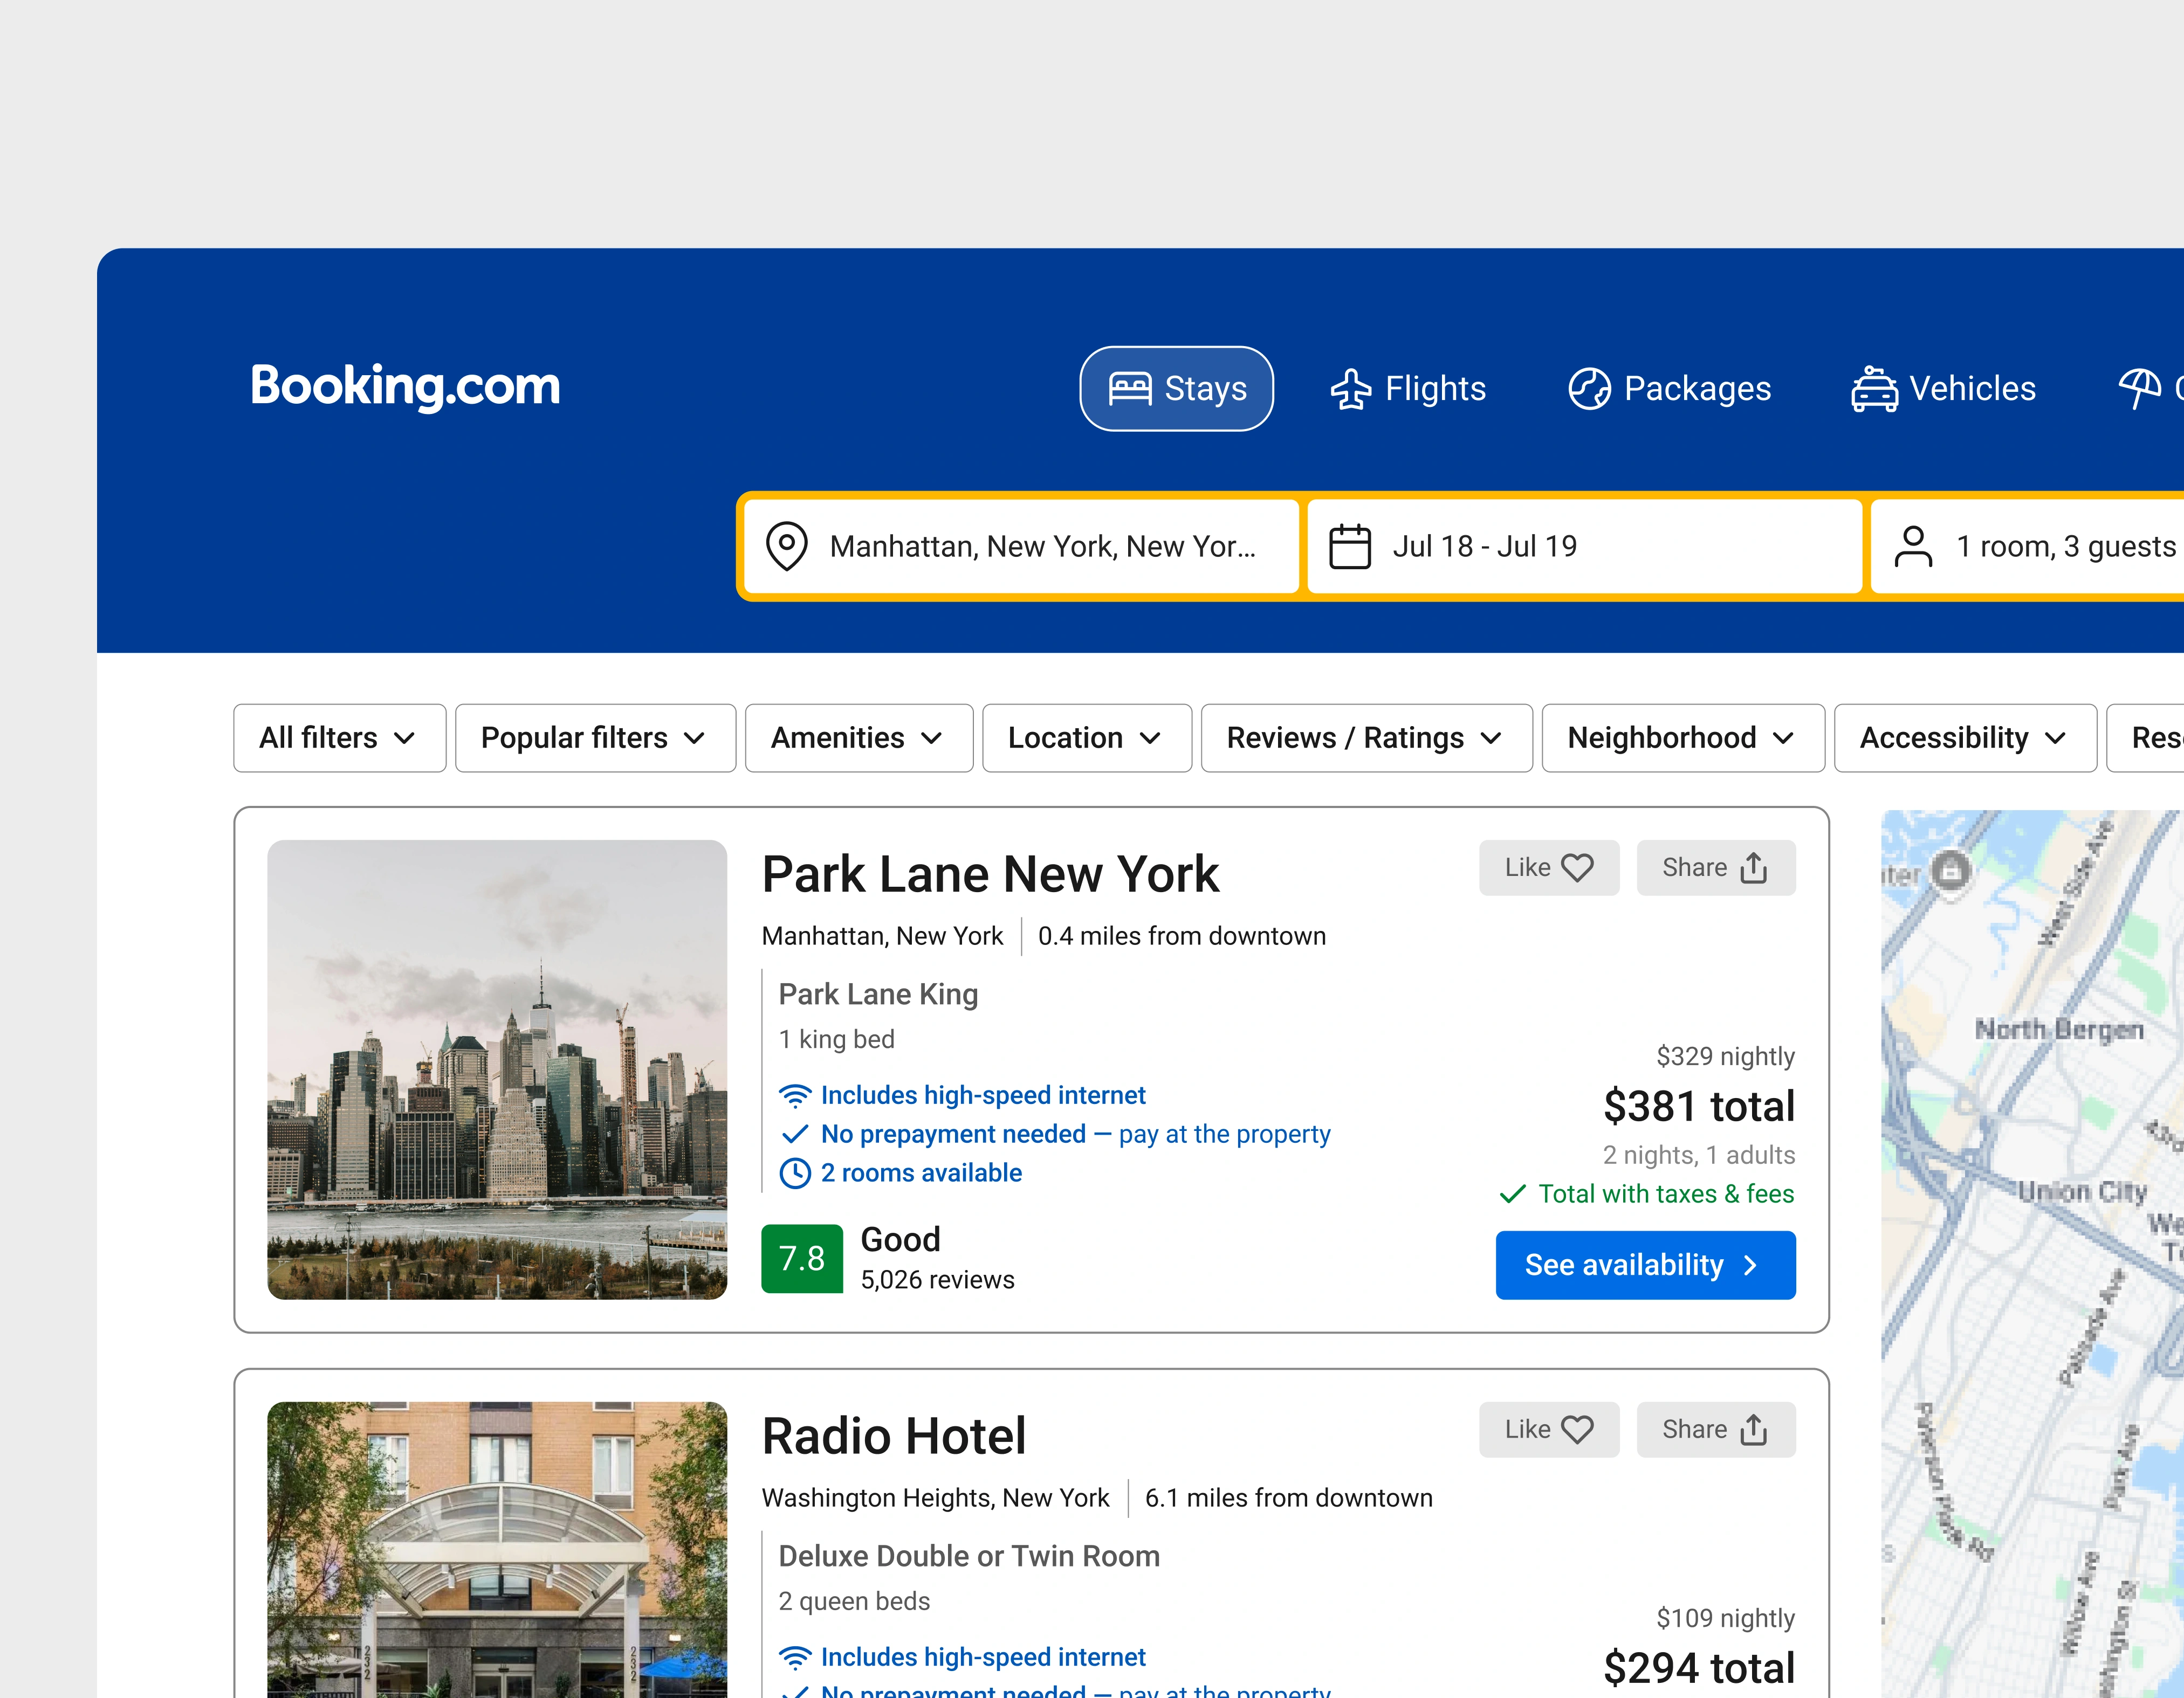The image size is (2184, 1698).
Task: Click the map marker pin icon
Action: click(1950, 871)
